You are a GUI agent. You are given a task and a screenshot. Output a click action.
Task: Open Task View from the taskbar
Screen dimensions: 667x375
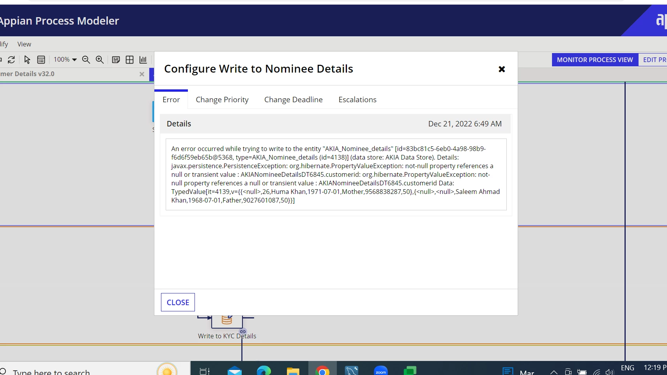click(x=205, y=371)
